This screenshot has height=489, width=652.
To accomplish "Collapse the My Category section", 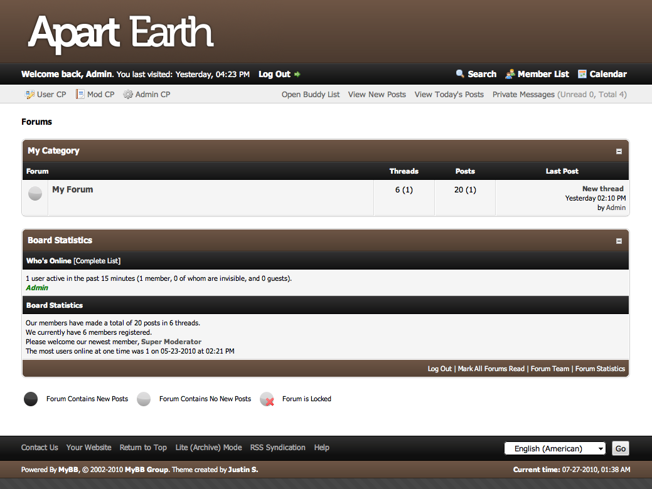I will pyautogui.click(x=619, y=151).
